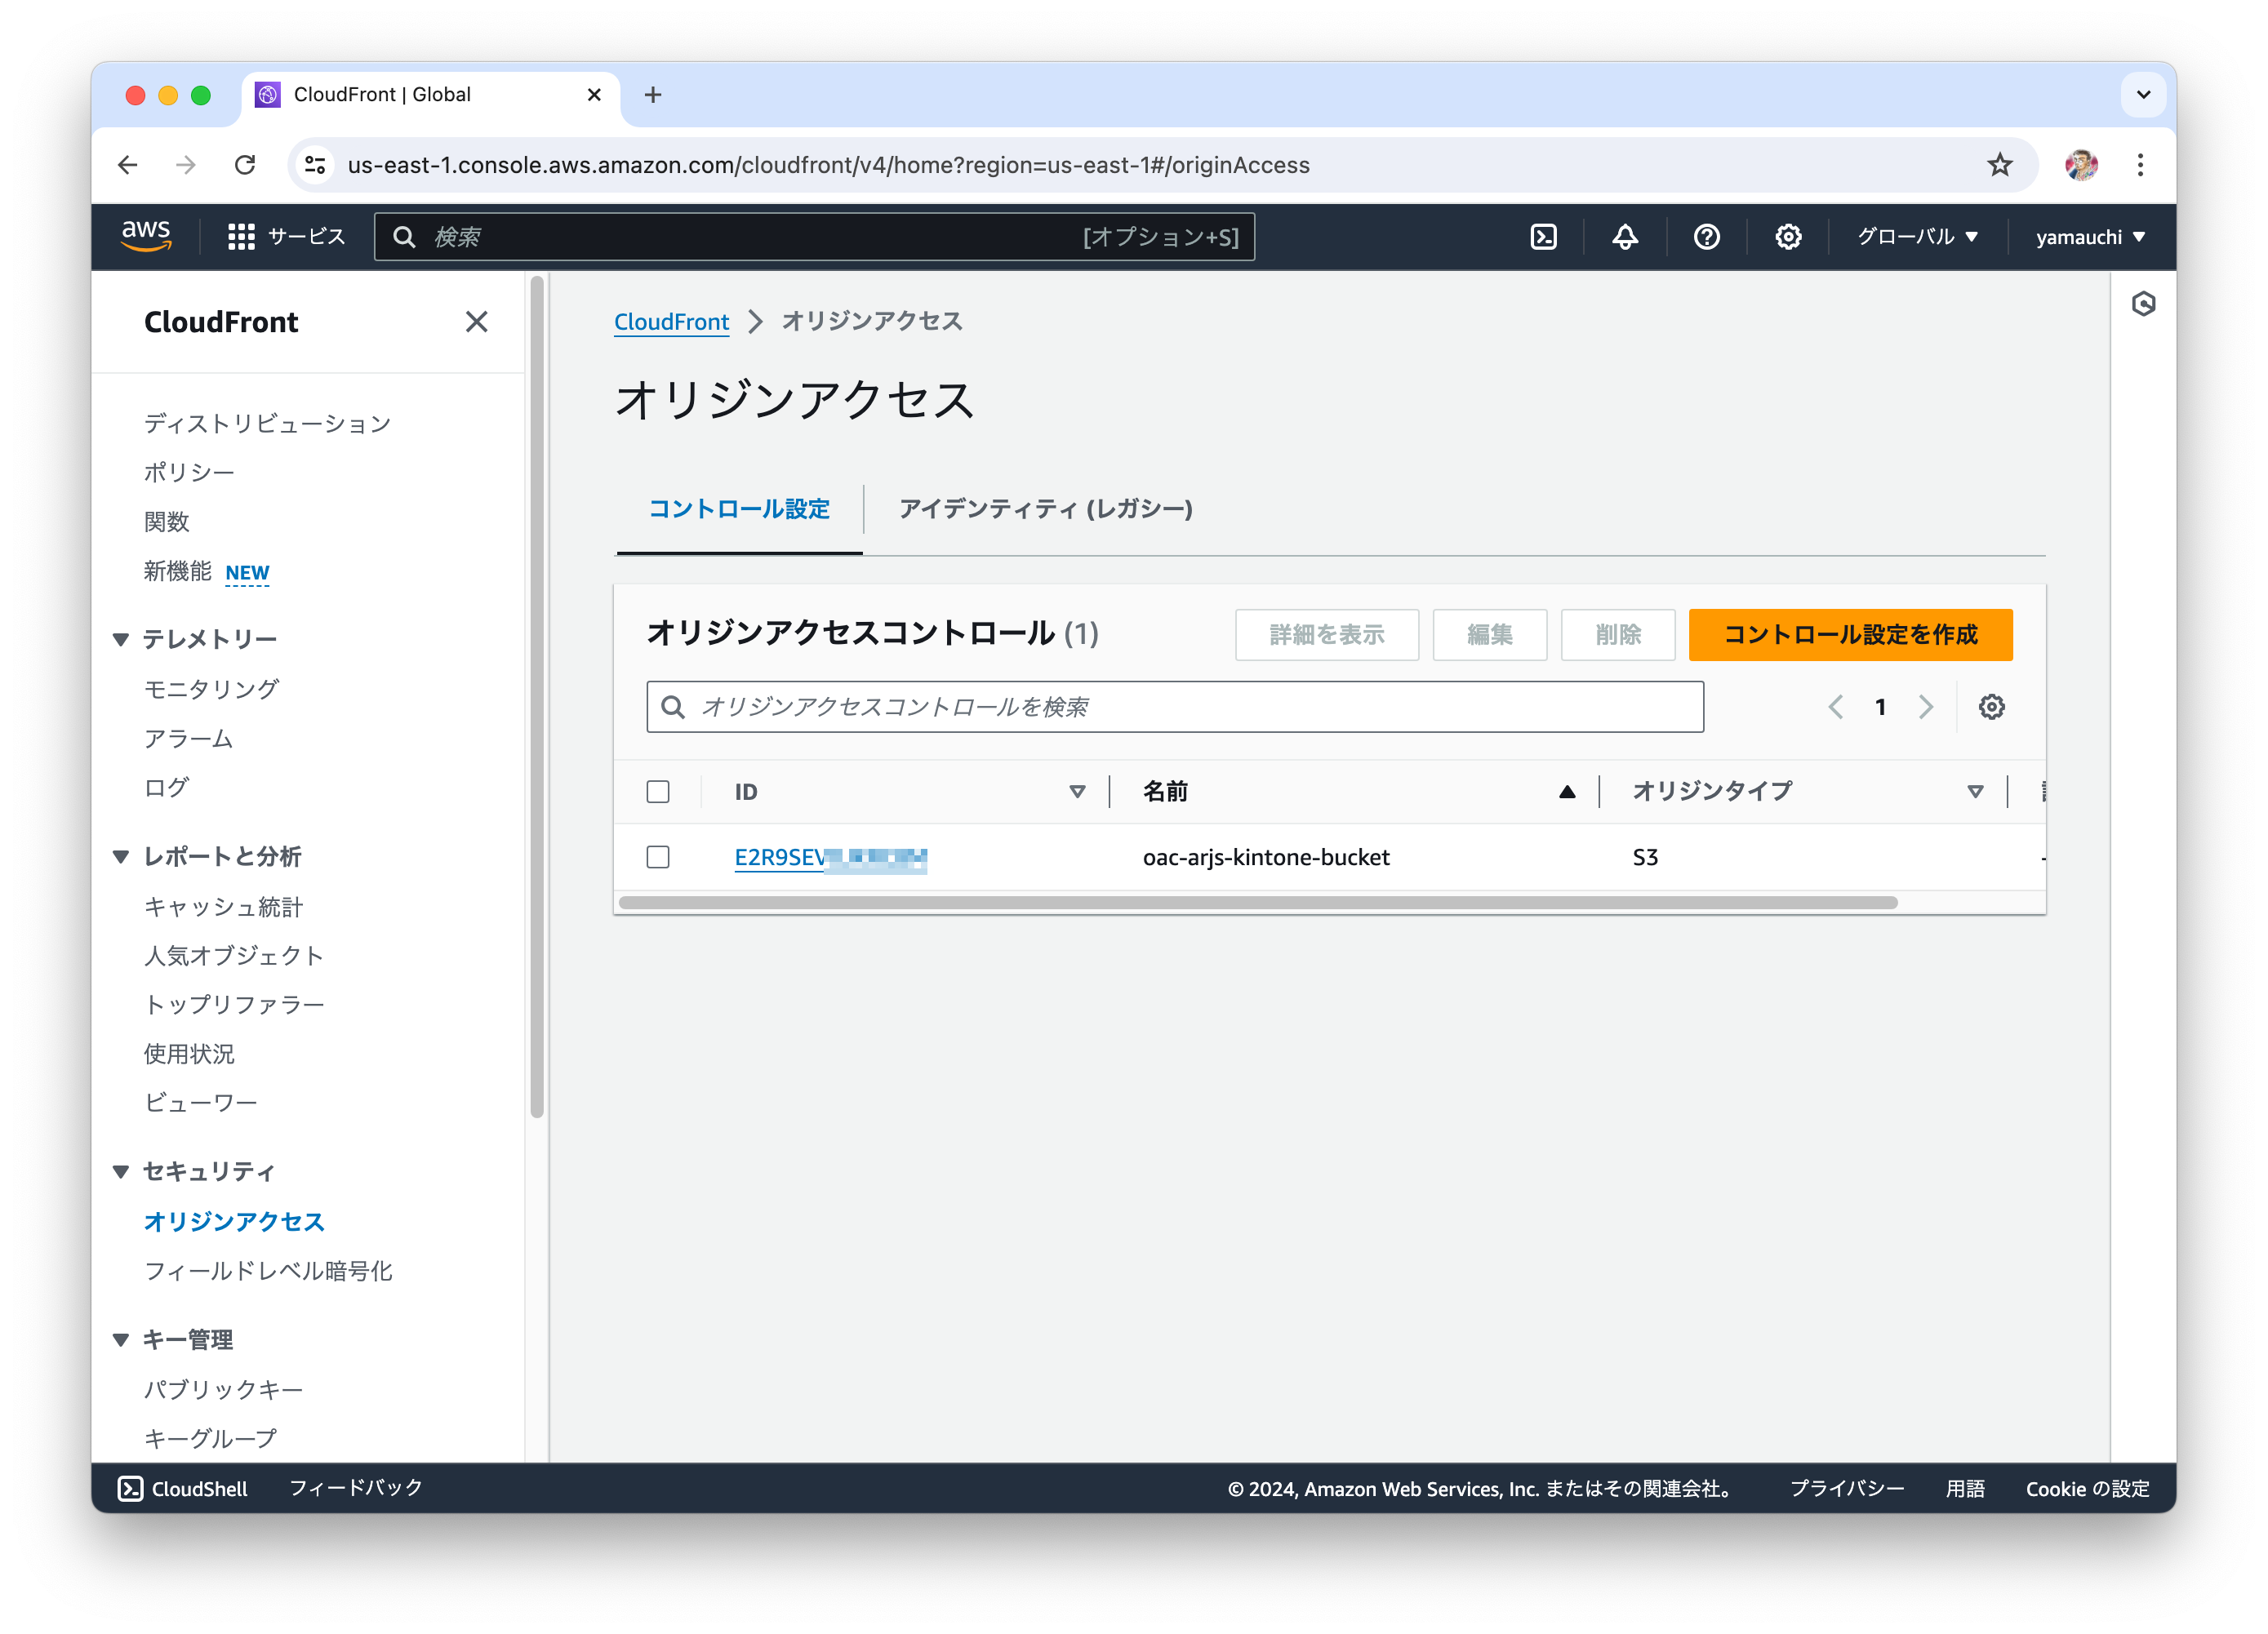Image resolution: width=2268 pixels, height=1634 pixels.
Task: Open the right-side info panel icon
Action: tap(2142, 303)
